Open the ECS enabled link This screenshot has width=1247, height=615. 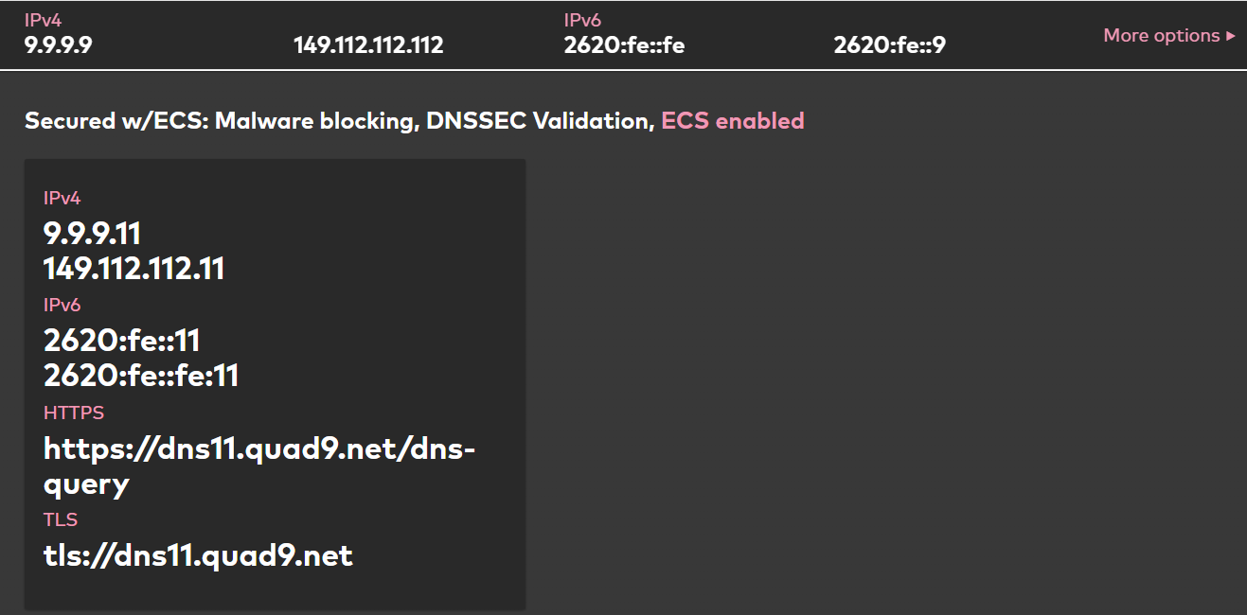click(x=733, y=121)
